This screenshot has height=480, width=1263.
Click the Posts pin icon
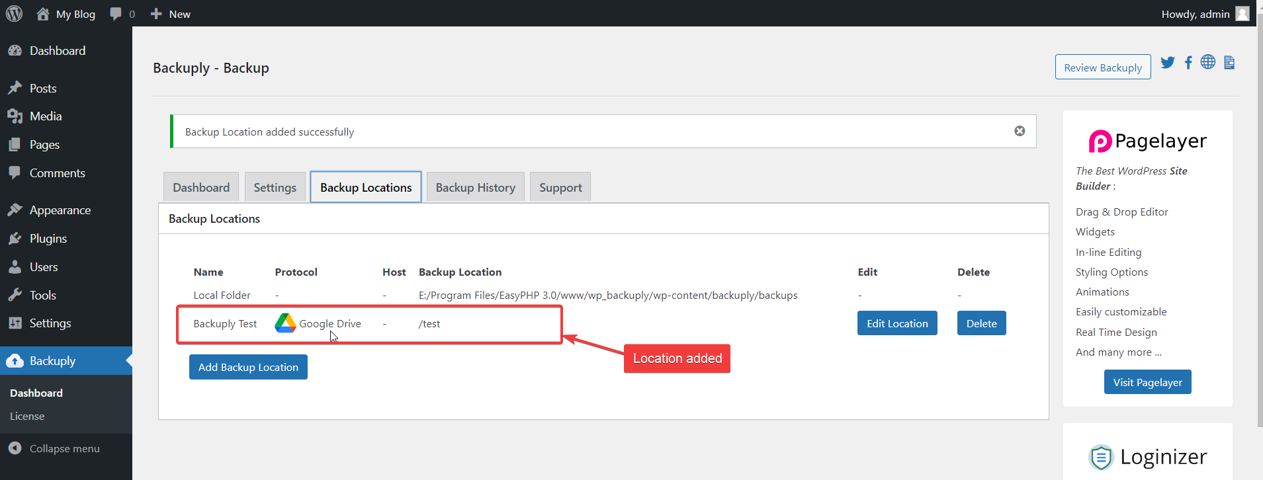(x=15, y=88)
